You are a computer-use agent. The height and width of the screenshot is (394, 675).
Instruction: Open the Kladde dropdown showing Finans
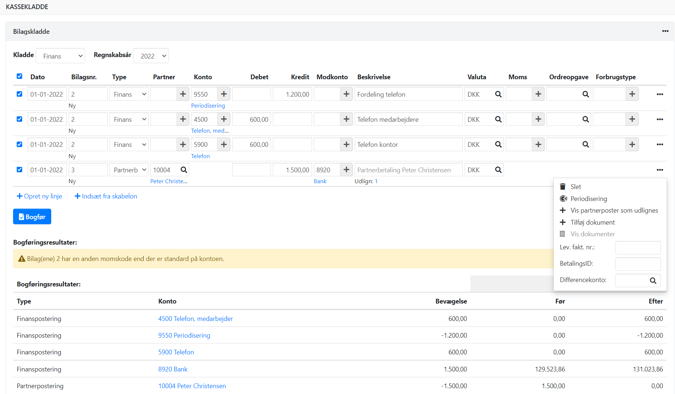[60, 56]
